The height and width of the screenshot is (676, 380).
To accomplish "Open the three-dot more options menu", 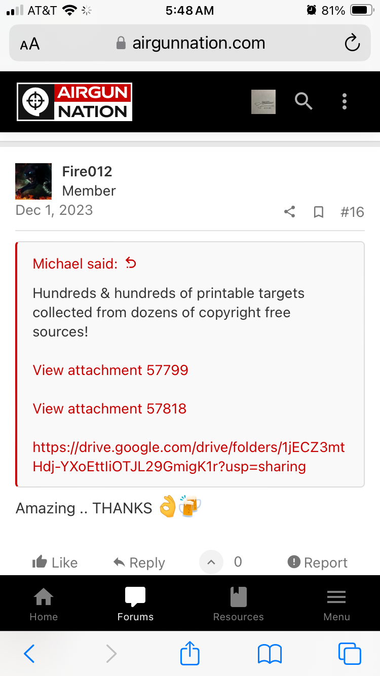I will coord(345,101).
